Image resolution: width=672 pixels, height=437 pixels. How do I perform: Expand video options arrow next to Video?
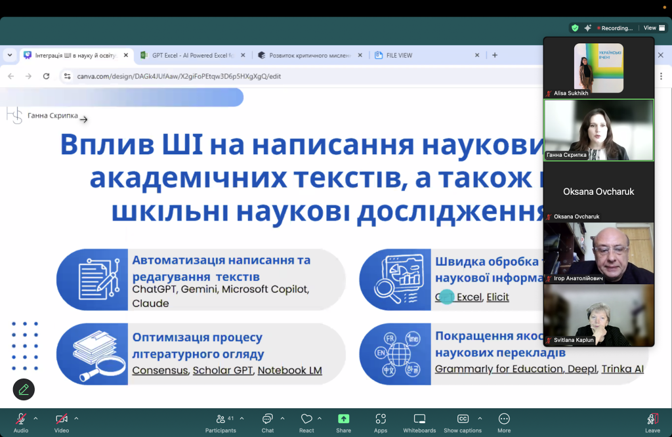point(76,419)
